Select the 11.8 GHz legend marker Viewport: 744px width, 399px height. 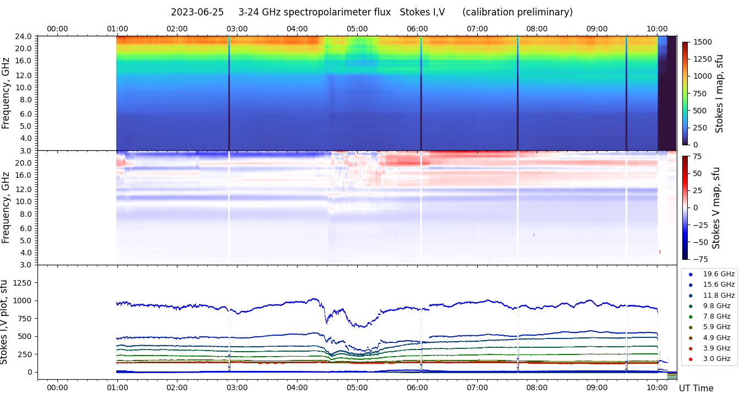pos(691,296)
